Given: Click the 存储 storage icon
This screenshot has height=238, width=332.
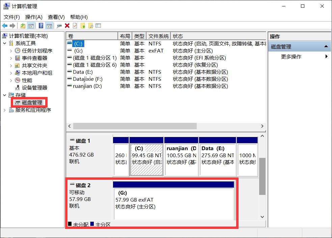Looking at the screenshot, I should [x=11, y=95].
